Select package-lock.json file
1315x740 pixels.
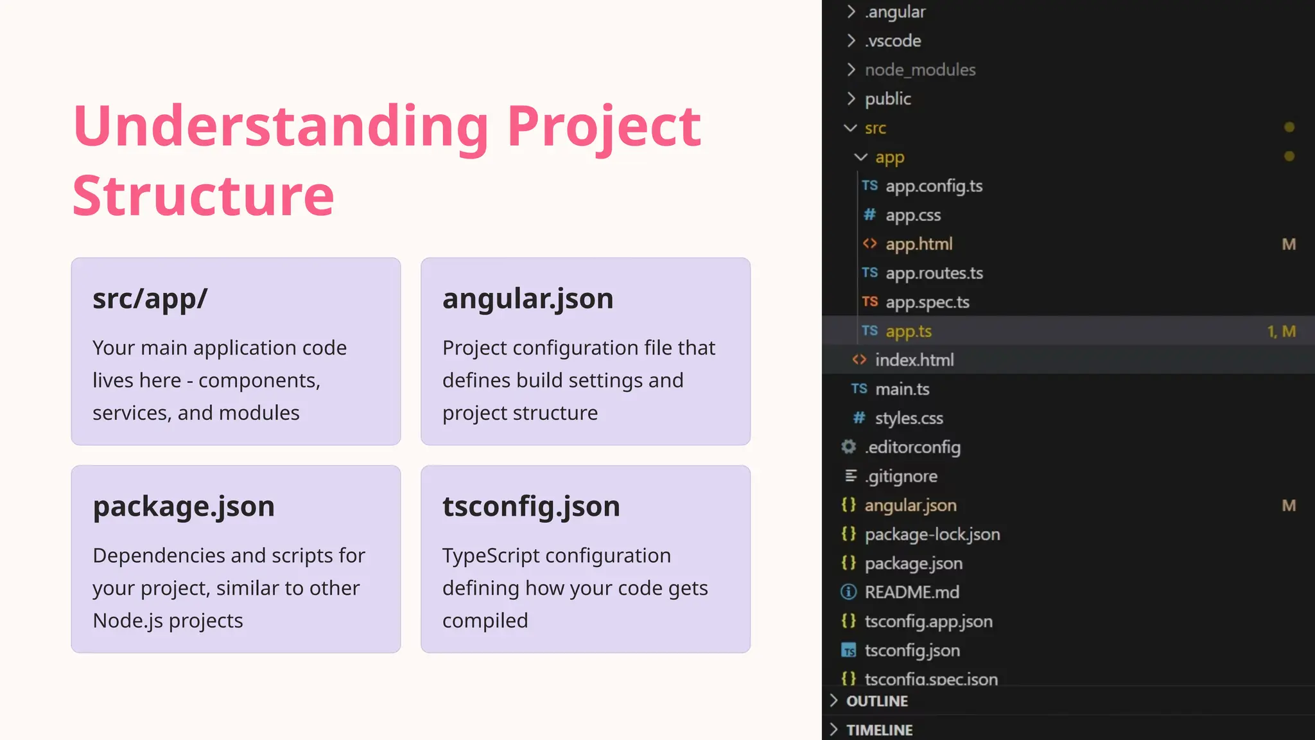932,534
